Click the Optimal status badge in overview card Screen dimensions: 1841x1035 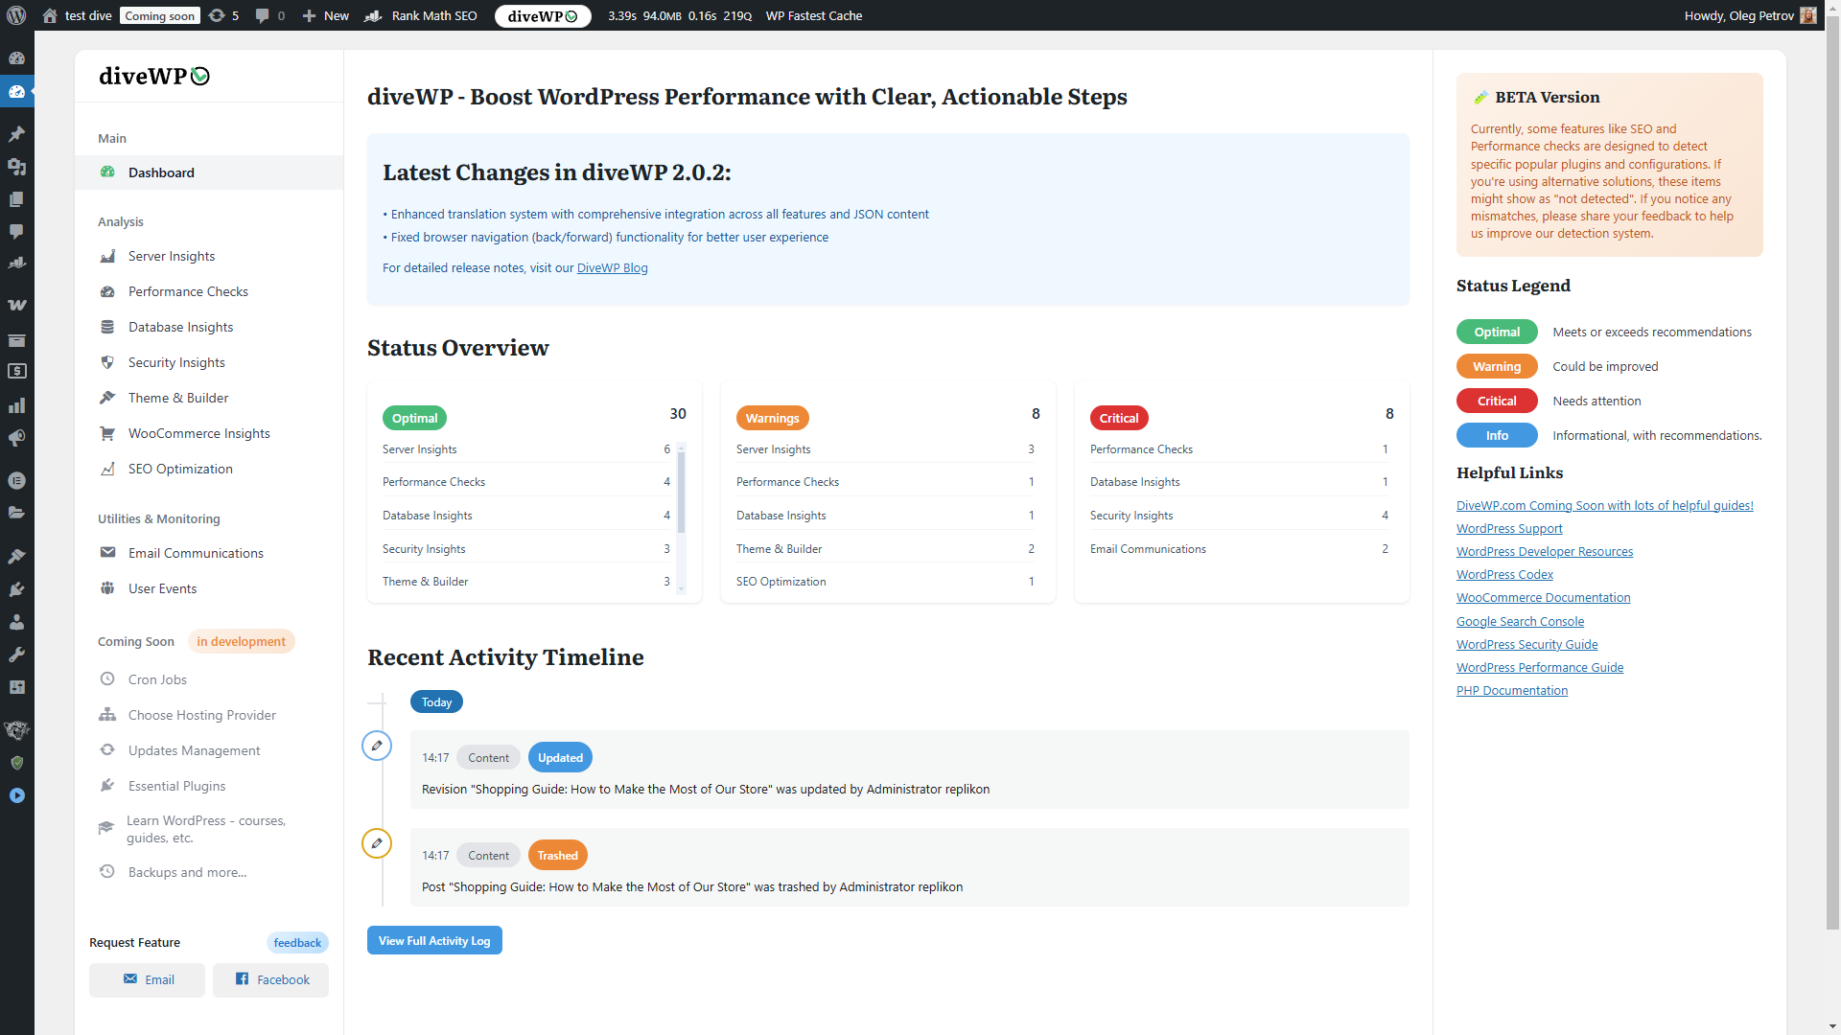414,418
